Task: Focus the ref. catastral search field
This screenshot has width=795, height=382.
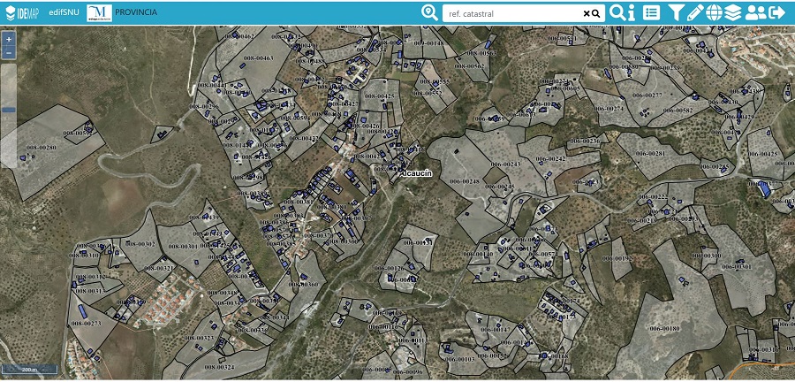Action: 512,13
